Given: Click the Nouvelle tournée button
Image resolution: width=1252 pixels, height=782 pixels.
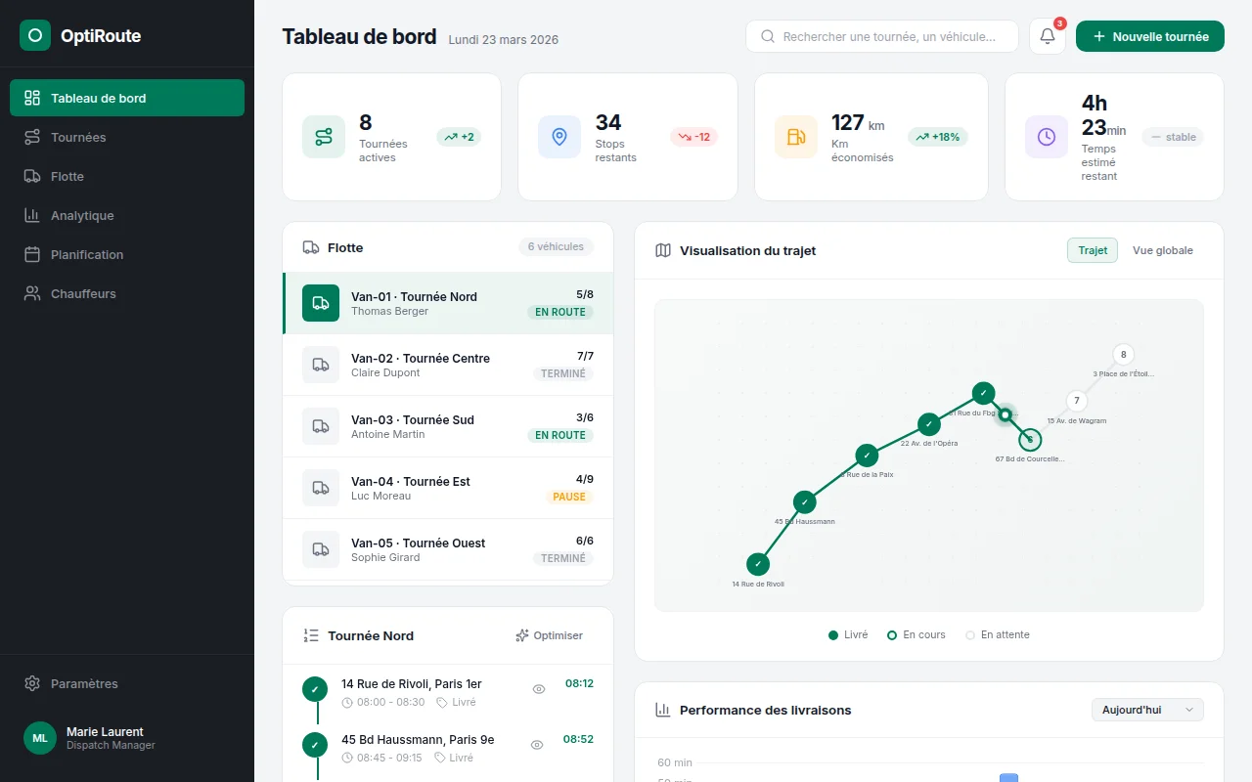Looking at the screenshot, I should pyautogui.click(x=1149, y=36).
